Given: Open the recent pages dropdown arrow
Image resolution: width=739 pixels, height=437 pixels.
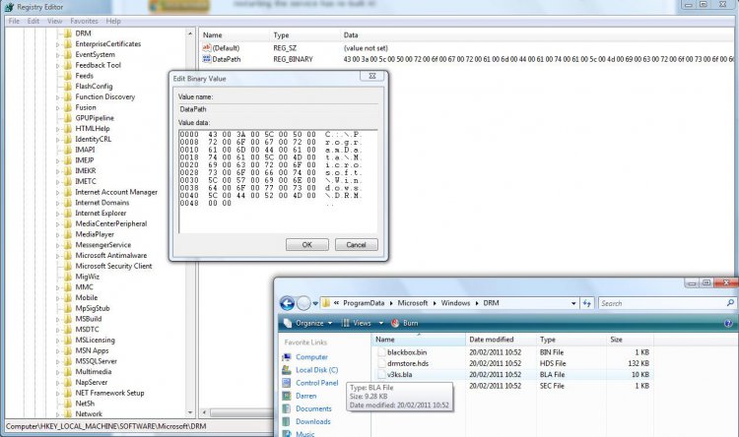Looking at the screenshot, I should click(315, 303).
